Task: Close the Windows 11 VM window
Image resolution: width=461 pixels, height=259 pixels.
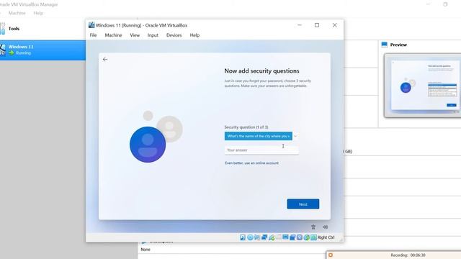Action: coord(334,25)
